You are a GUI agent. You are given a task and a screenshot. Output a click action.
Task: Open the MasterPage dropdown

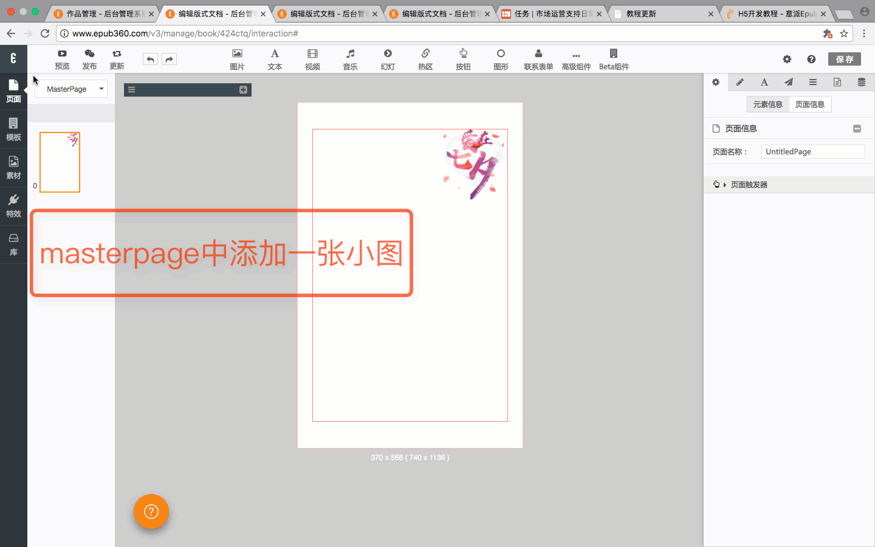point(71,89)
